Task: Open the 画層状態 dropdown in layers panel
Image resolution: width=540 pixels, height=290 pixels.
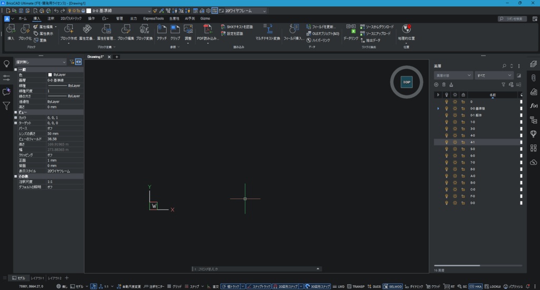Action: coord(453,75)
